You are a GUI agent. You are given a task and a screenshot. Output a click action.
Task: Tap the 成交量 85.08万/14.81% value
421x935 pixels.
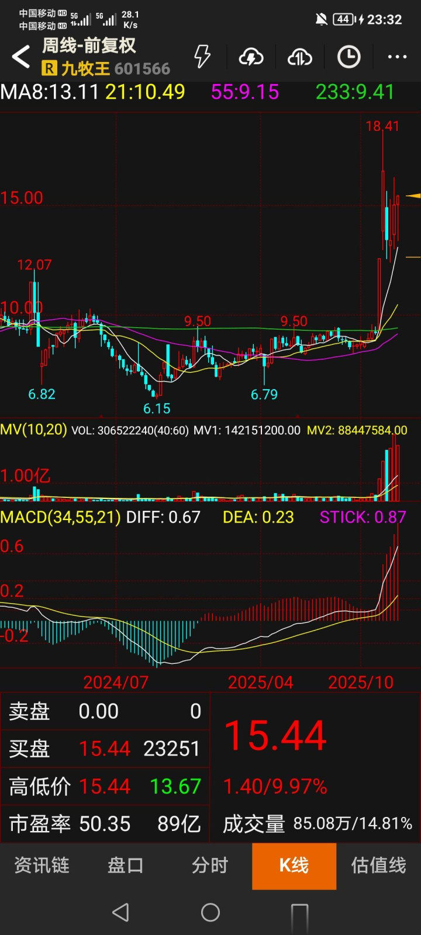point(318,824)
